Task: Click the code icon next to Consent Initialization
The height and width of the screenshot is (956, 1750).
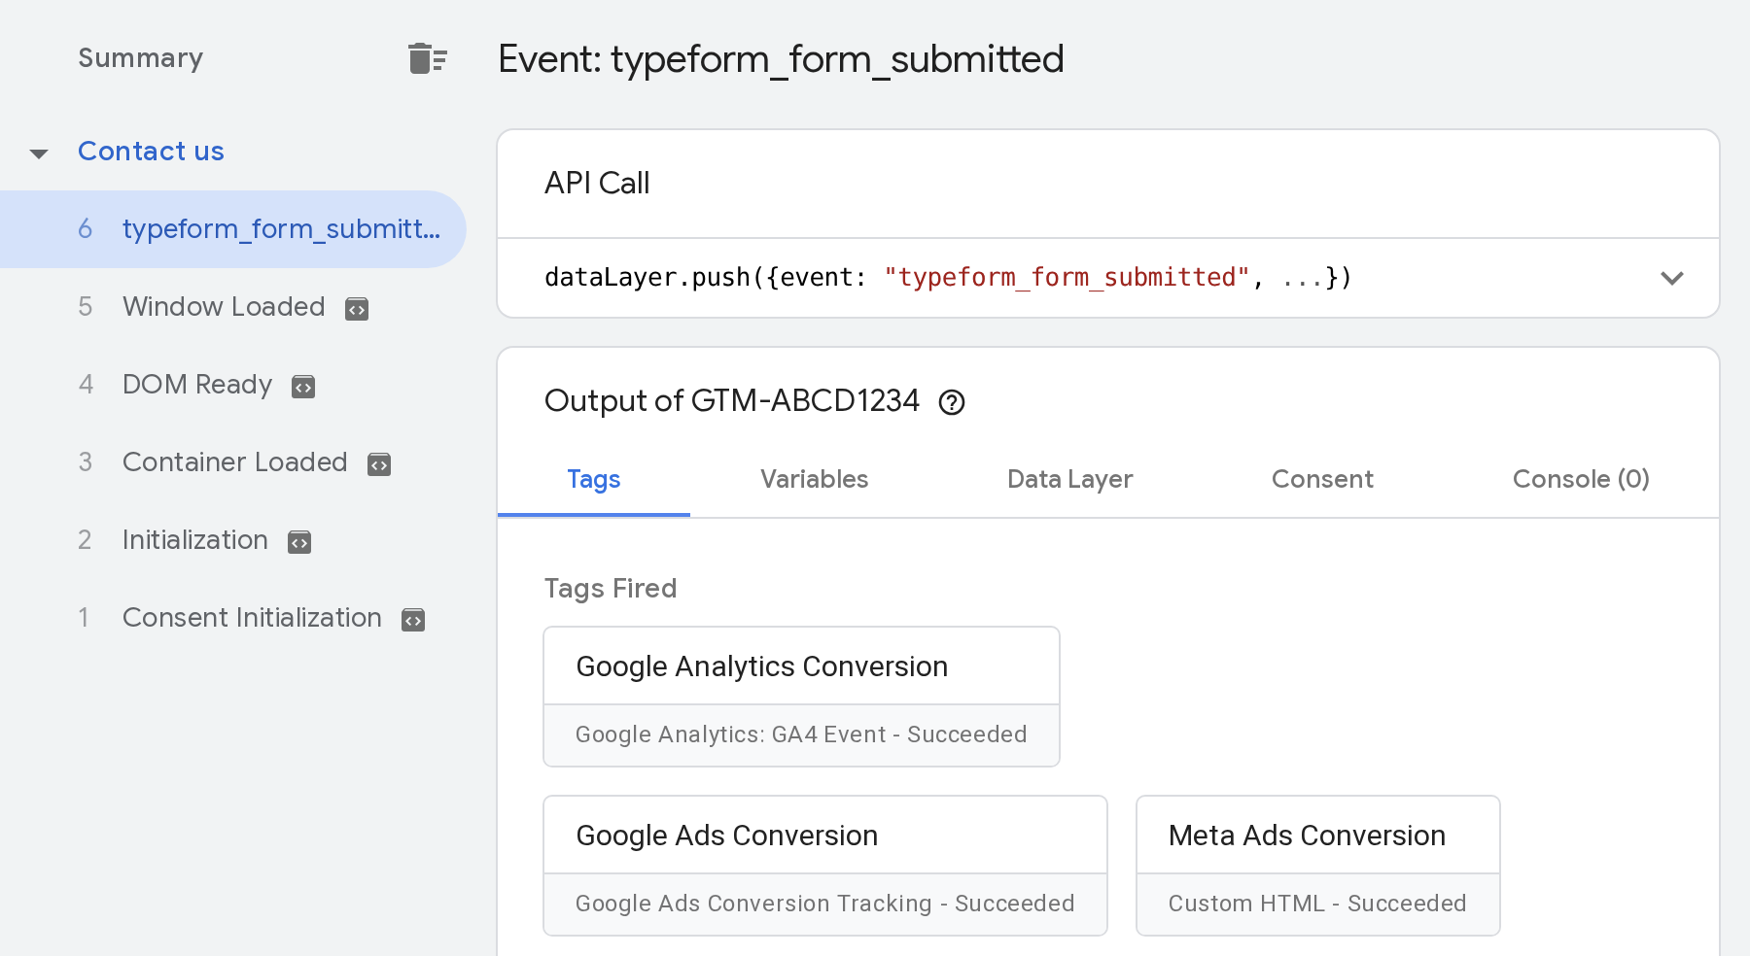Action: pos(413,620)
